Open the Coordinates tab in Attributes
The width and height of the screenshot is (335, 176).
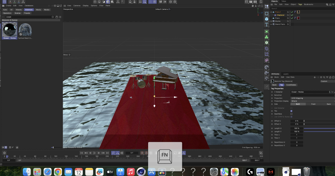(x=291, y=85)
